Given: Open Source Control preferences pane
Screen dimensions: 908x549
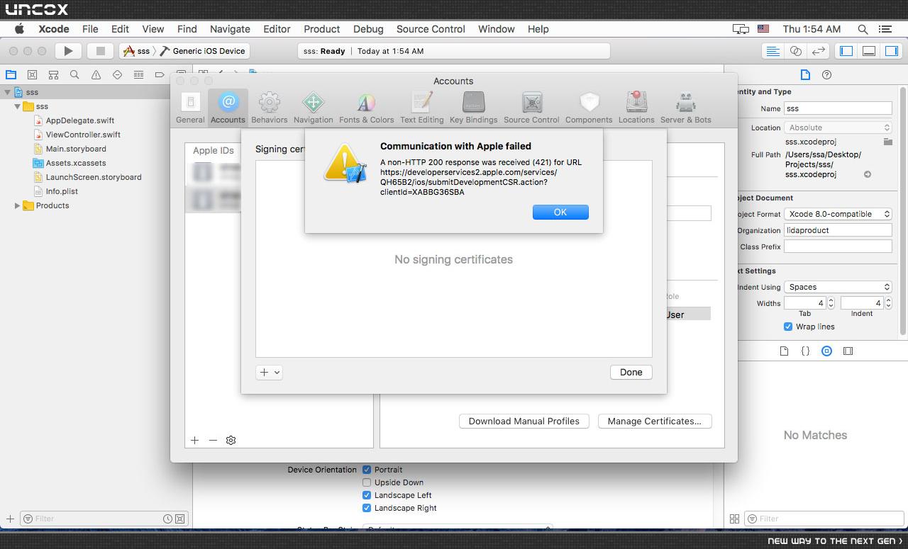Looking at the screenshot, I should pos(531,108).
